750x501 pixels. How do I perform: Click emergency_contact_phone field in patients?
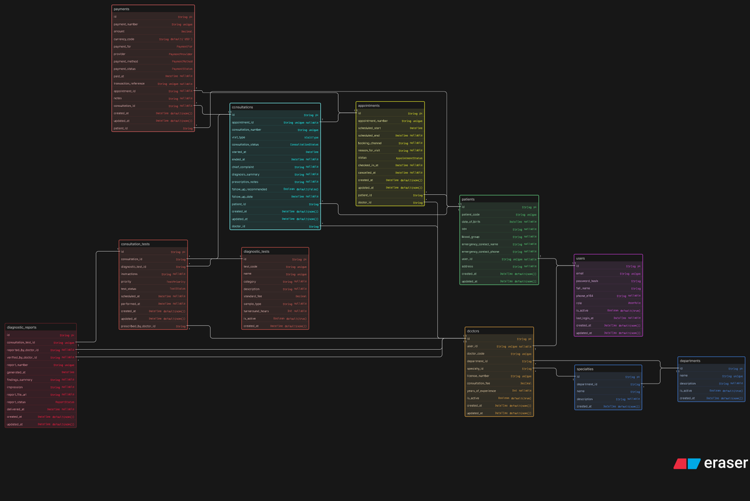[499, 252]
